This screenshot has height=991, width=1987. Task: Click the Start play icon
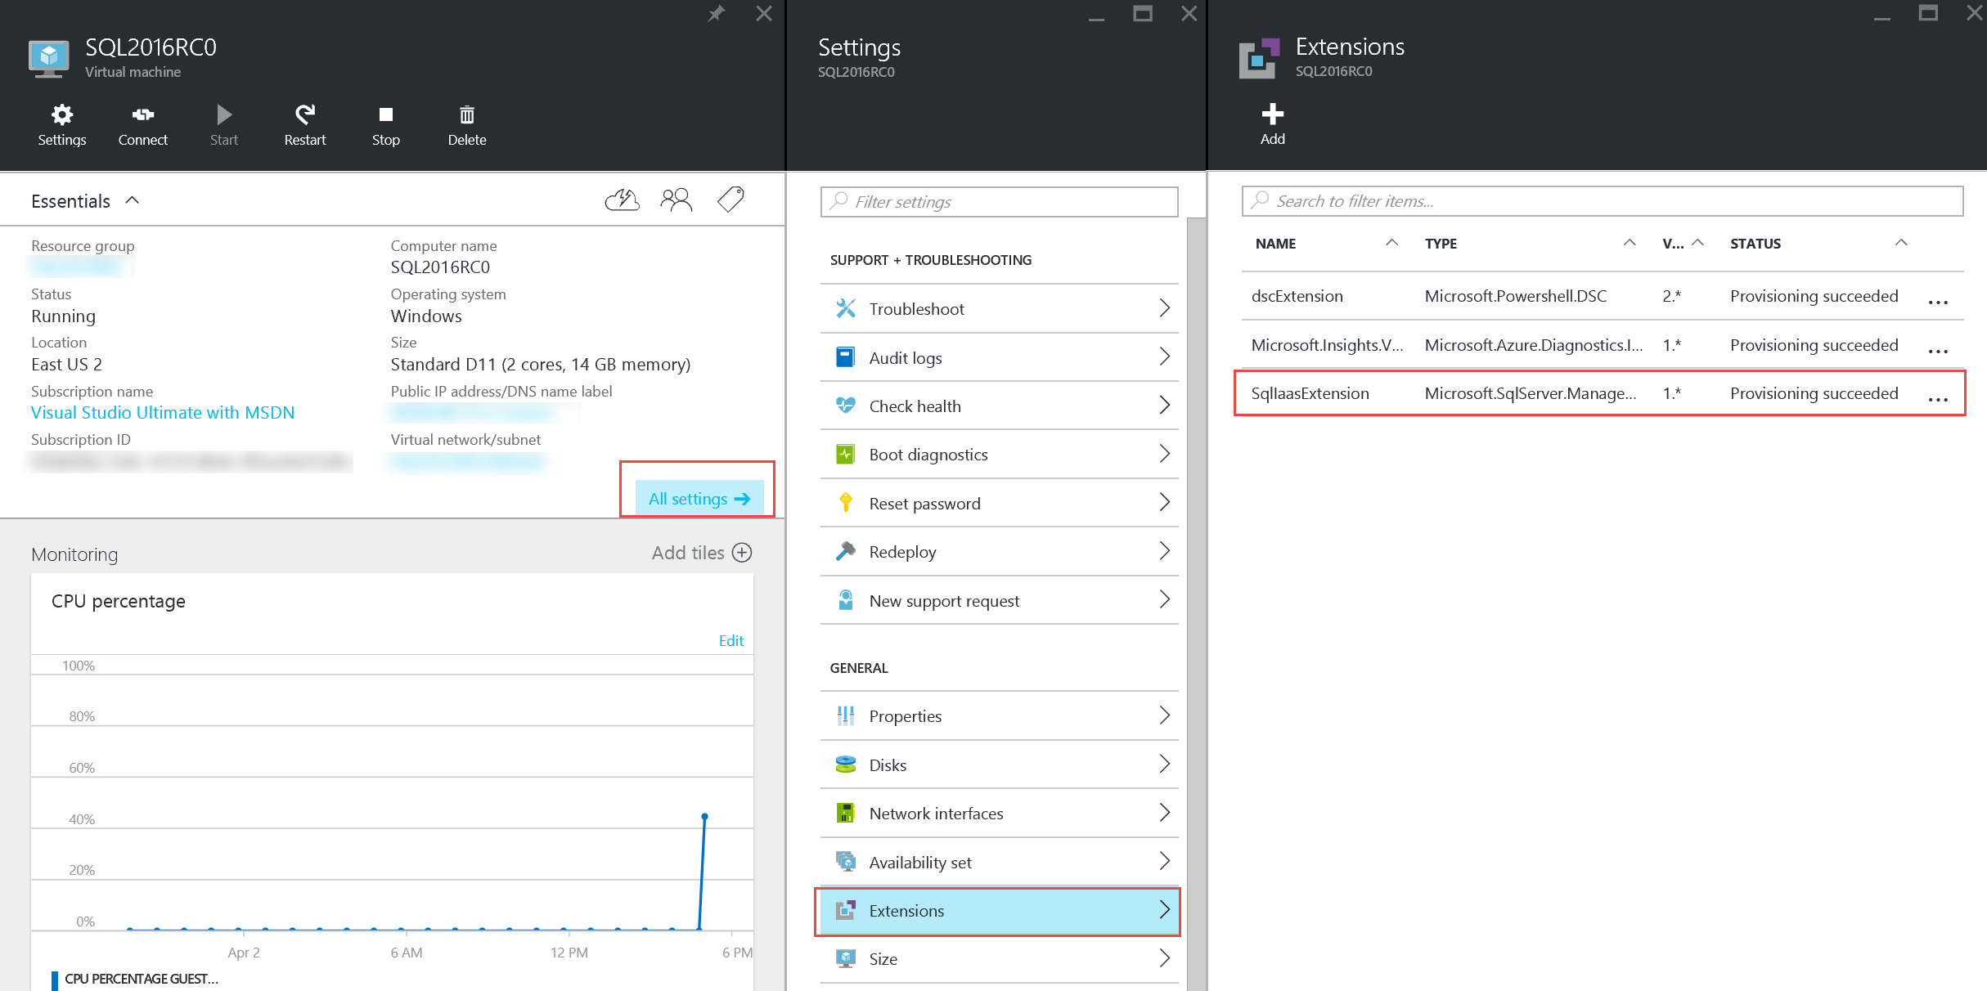tap(223, 114)
